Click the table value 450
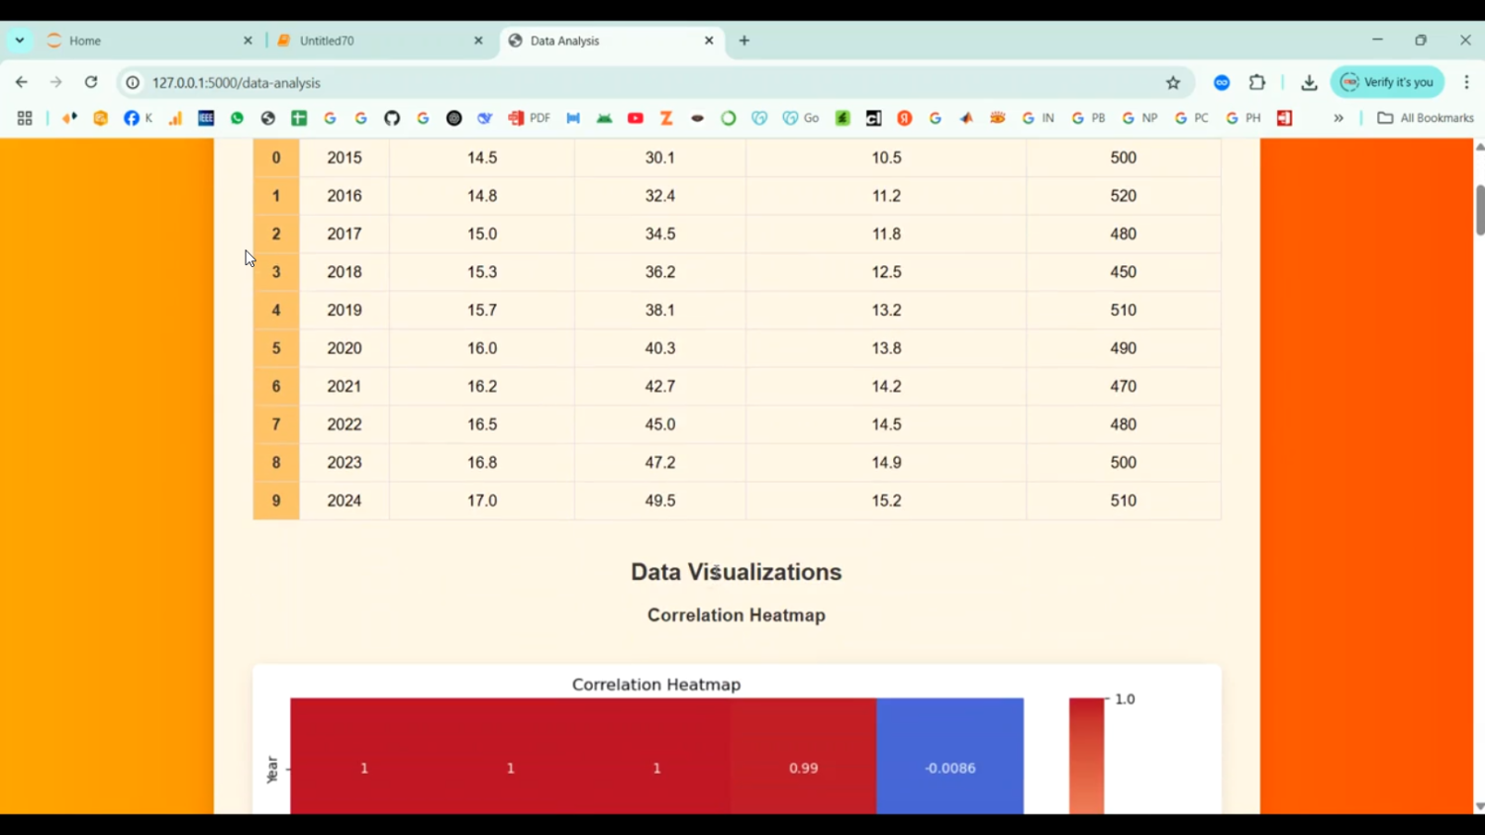The height and width of the screenshot is (835, 1485). point(1124,272)
